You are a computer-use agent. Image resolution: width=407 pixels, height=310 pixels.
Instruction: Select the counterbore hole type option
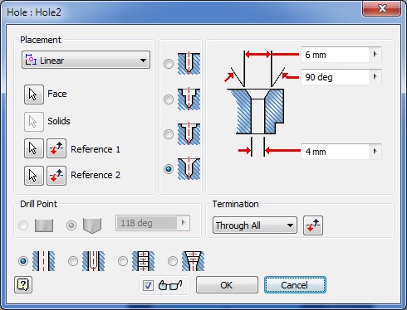pyautogui.click(x=169, y=99)
